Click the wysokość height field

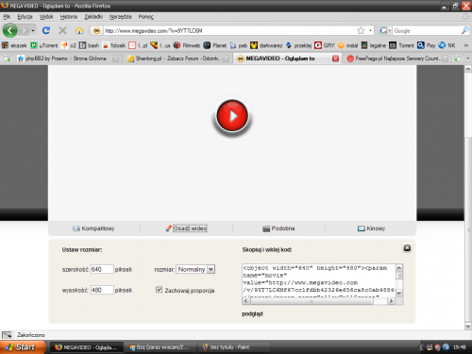(x=102, y=290)
